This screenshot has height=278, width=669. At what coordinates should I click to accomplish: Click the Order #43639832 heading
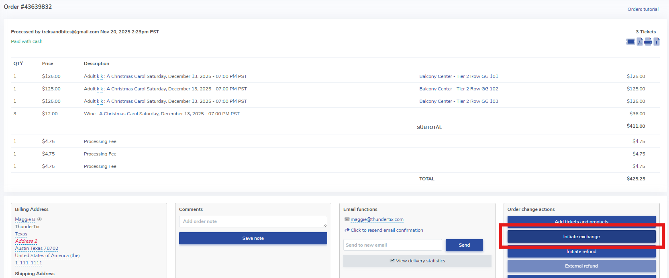pos(28,7)
